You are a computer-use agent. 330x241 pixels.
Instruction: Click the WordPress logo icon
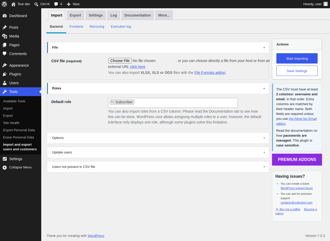pos(4,4)
